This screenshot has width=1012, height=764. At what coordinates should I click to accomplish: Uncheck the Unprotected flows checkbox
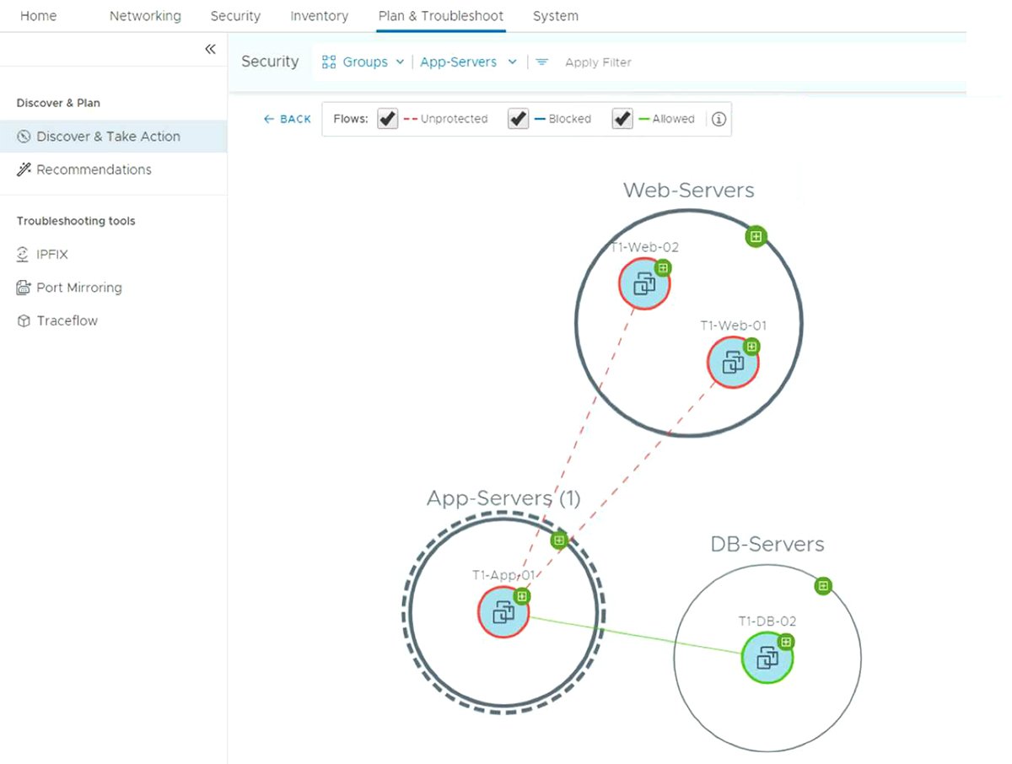click(x=388, y=119)
